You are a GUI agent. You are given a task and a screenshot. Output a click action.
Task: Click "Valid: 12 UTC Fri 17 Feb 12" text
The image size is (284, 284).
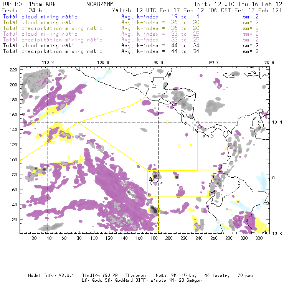[x=158, y=10]
